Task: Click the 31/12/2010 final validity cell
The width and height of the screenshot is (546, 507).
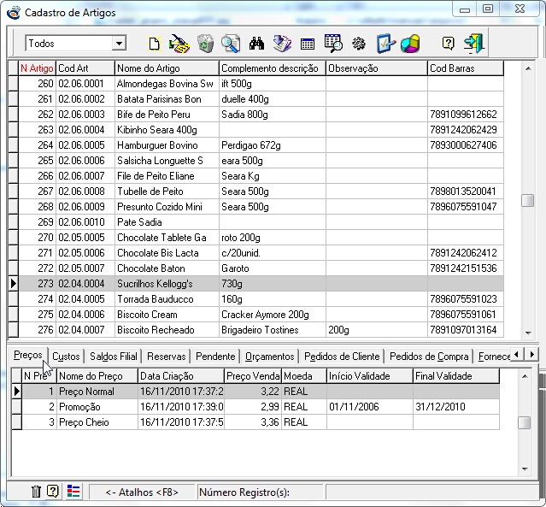Action: pos(455,407)
